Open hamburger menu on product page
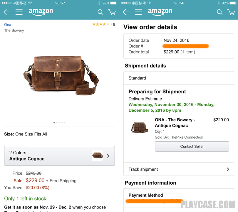 19,12
